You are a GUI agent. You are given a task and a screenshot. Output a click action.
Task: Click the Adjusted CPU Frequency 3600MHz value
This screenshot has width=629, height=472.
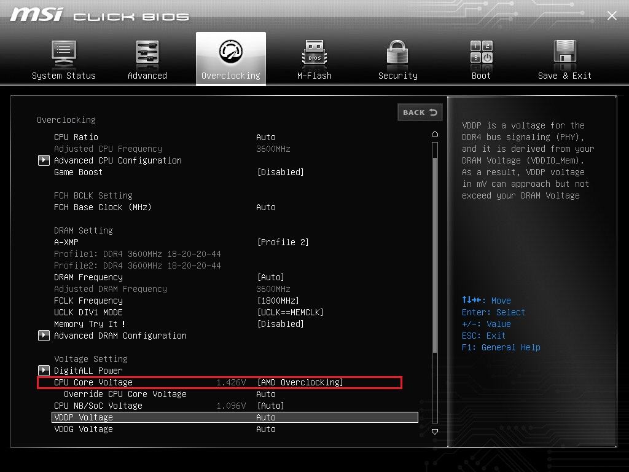[x=273, y=149]
